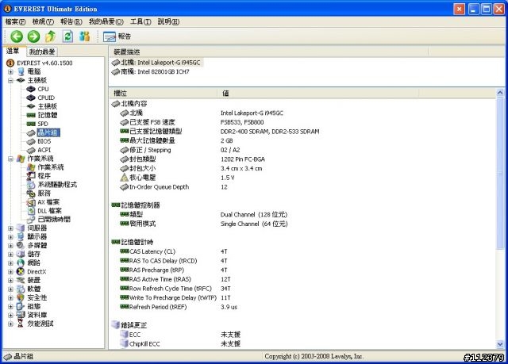The height and width of the screenshot is (364, 508).
Task: Select CPUID icon in tree
Action: tap(31, 98)
